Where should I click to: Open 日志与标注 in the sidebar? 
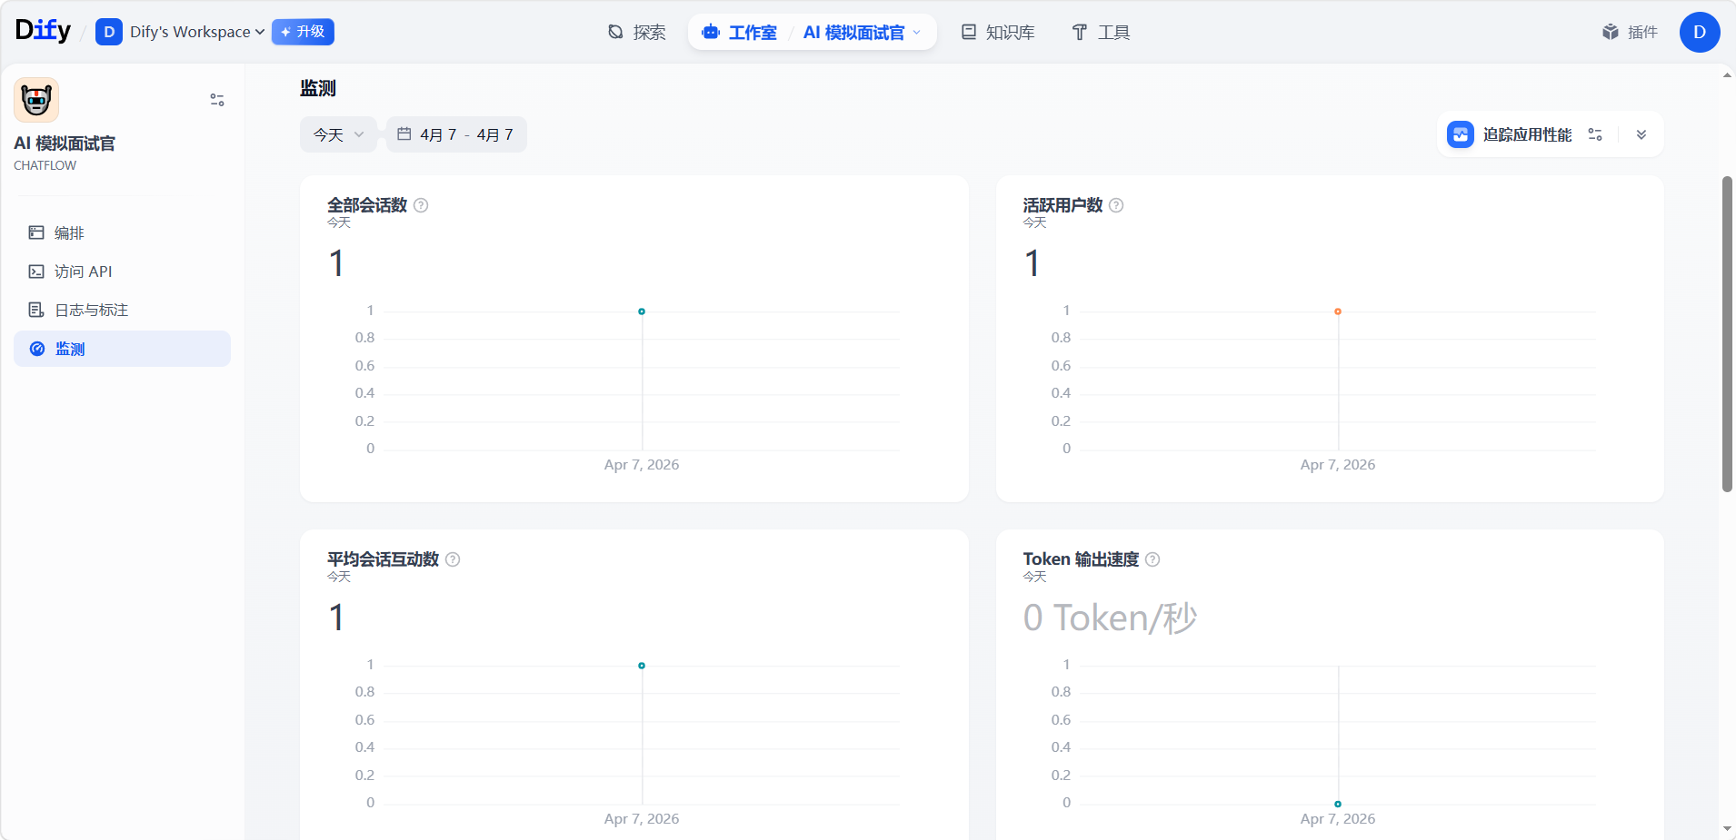(x=91, y=311)
